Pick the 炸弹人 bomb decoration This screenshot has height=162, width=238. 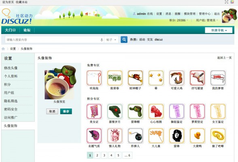coord(135,136)
